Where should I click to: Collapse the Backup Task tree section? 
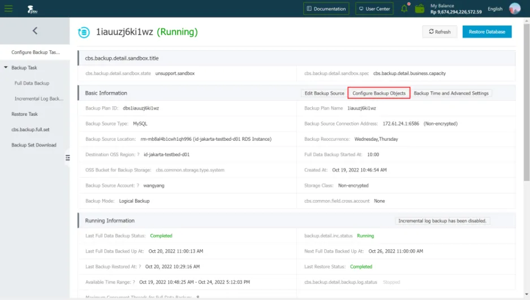tap(6, 68)
